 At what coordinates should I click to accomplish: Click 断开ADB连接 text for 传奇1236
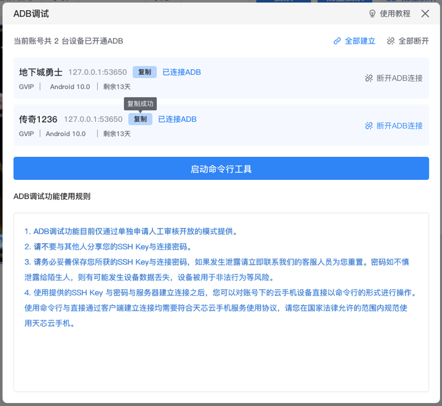399,126
